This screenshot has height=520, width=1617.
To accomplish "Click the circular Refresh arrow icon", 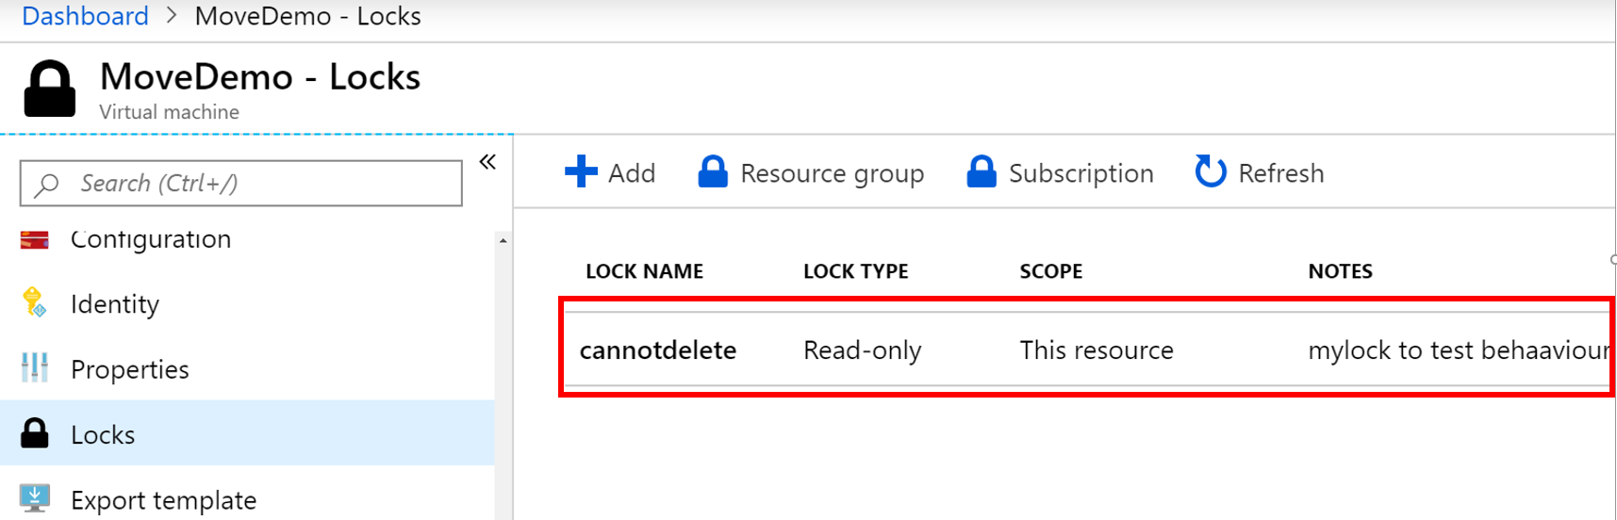I will point(1211,172).
